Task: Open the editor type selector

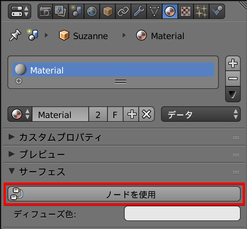Action: pyautogui.click(x=20, y=11)
